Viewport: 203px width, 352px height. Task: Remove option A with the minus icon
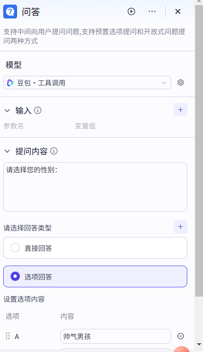point(180,336)
